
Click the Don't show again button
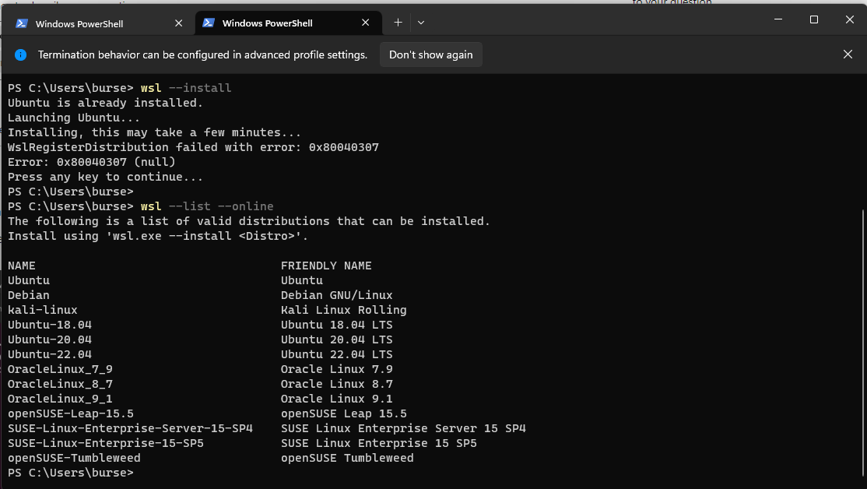pyautogui.click(x=430, y=55)
